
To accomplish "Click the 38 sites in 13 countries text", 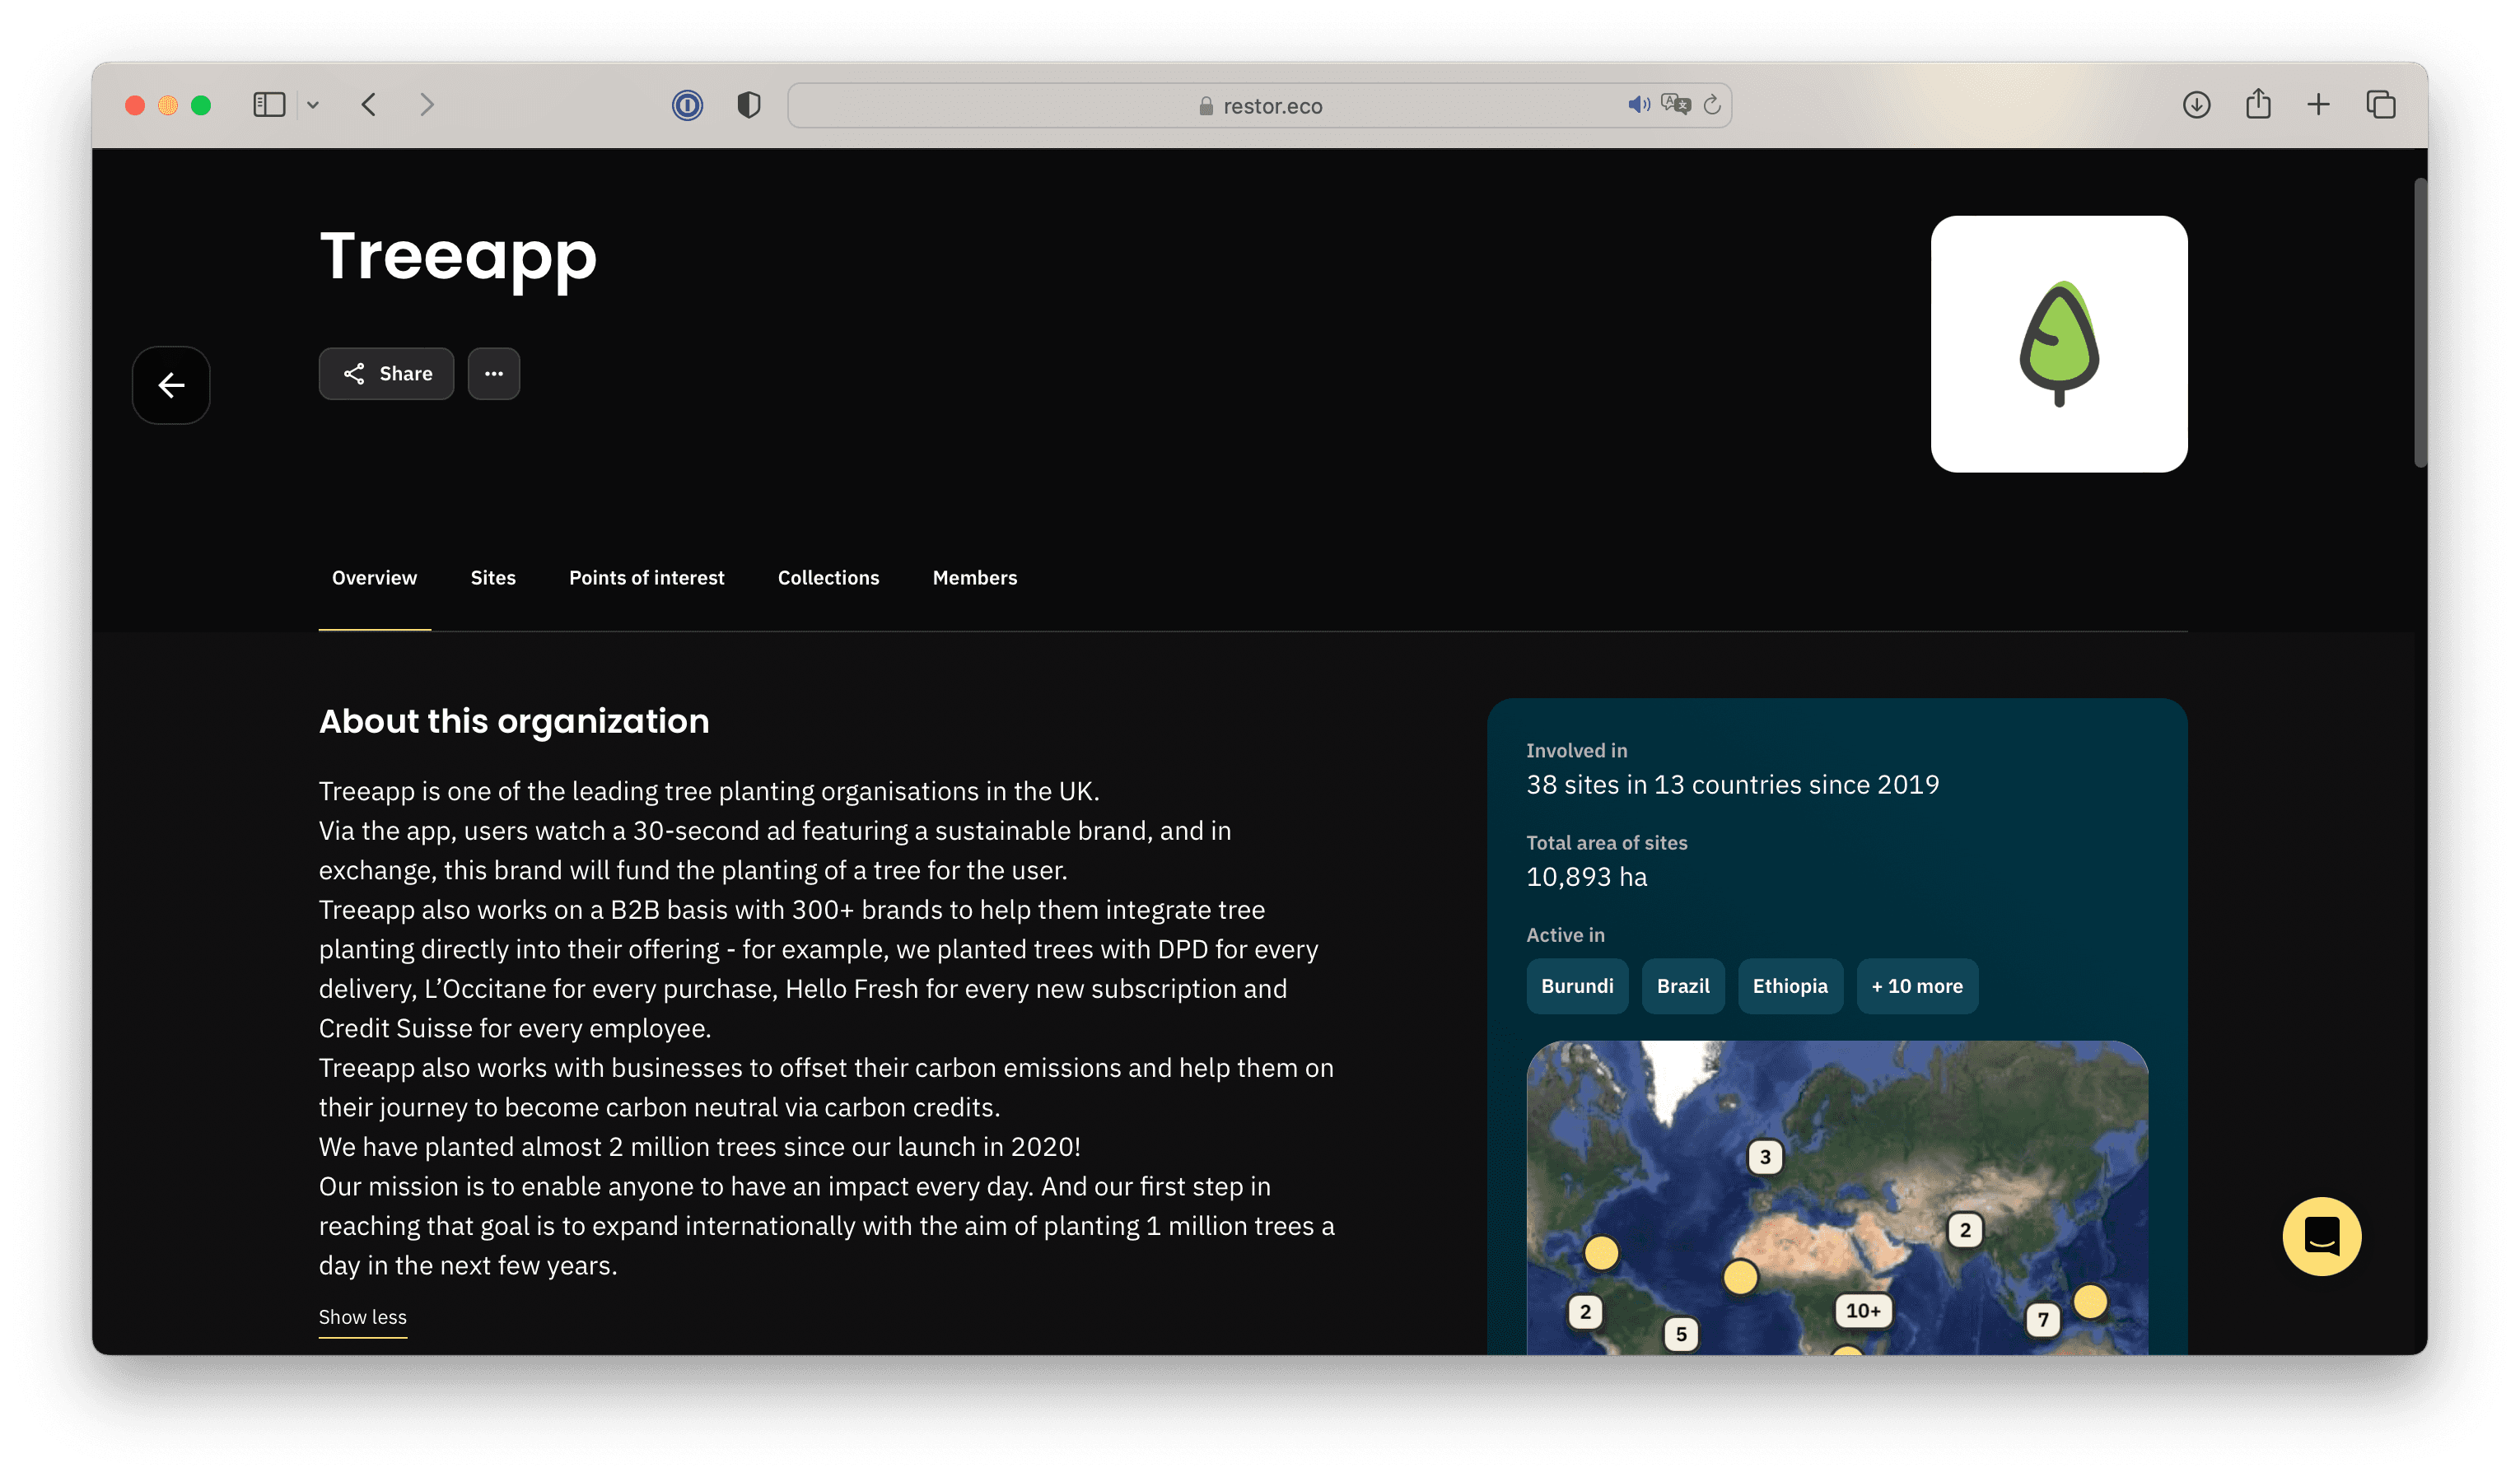I will click(x=1732, y=785).
